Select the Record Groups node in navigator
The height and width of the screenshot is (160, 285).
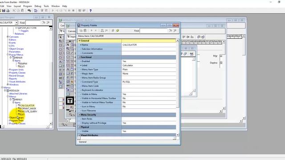tap(16, 76)
